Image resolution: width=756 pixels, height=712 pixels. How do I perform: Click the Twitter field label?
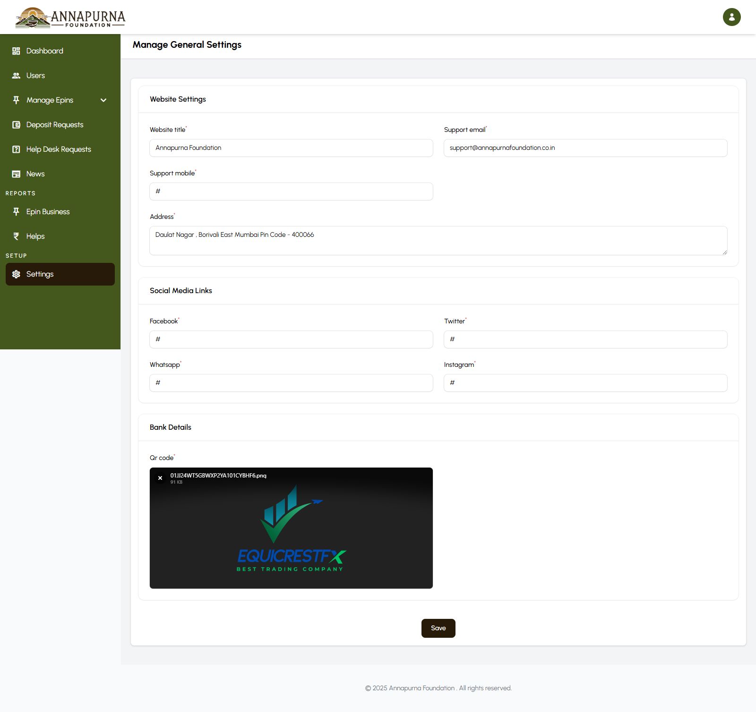pyautogui.click(x=455, y=321)
